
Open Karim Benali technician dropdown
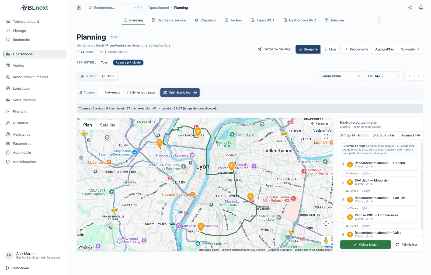tap(340, 76)
